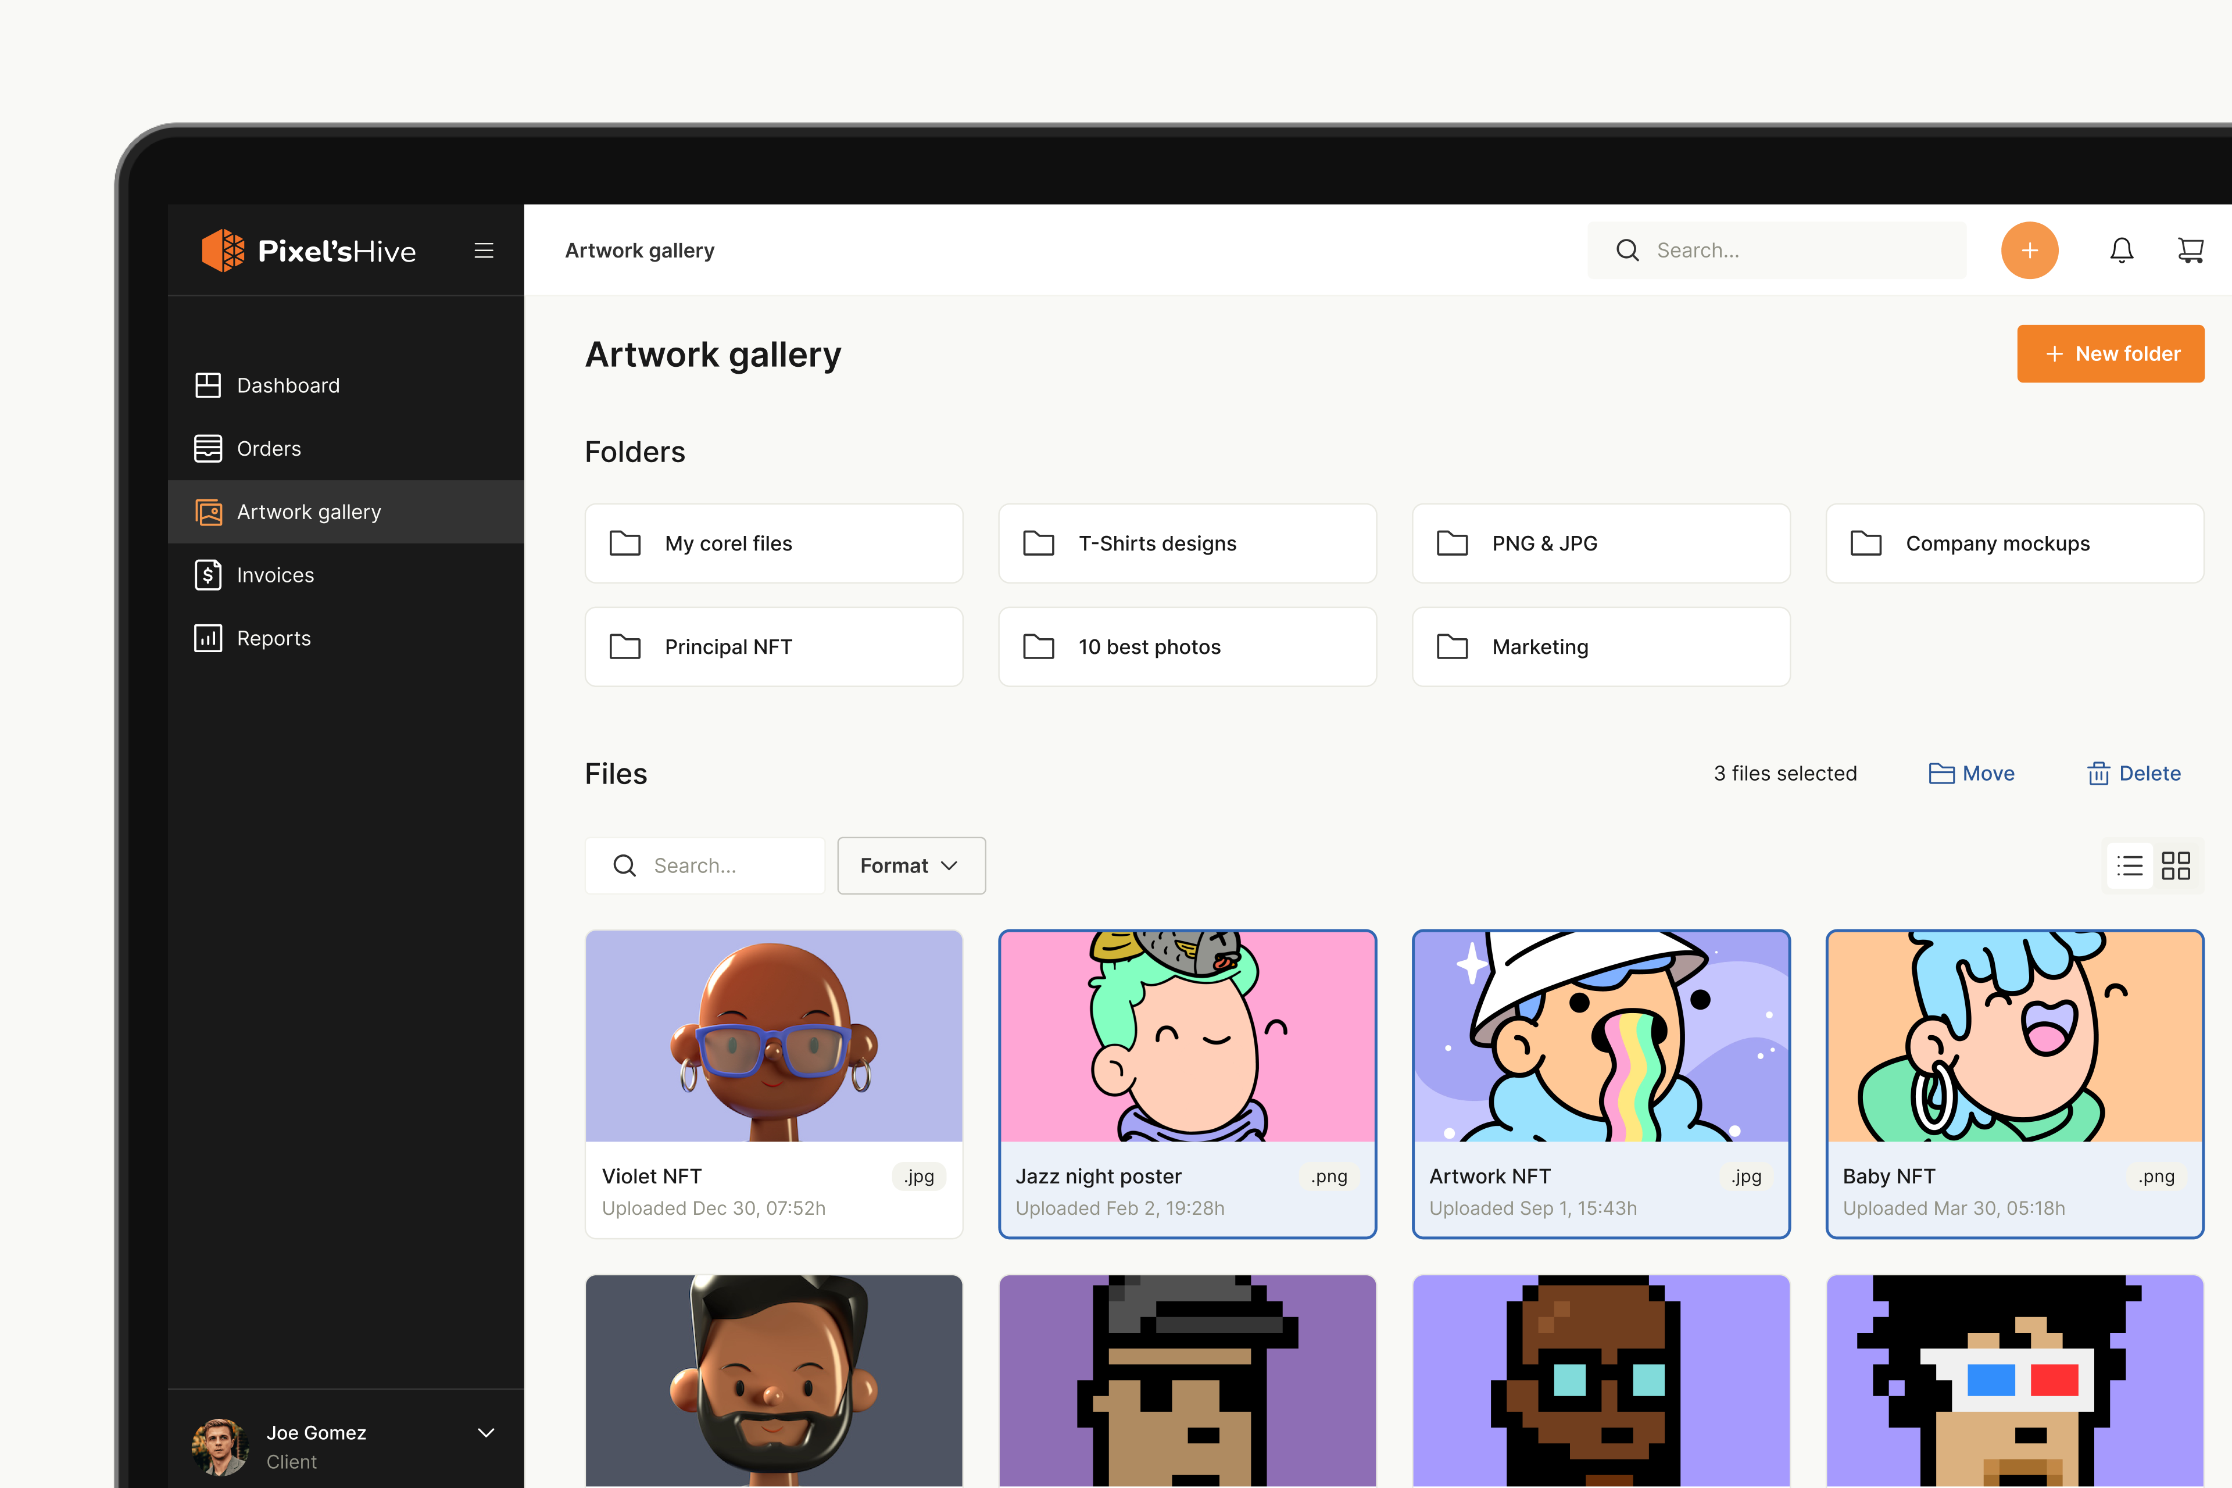
Task: Click the '3 files selected' text
Action: pyautogui.click(x=1785, y=774)
